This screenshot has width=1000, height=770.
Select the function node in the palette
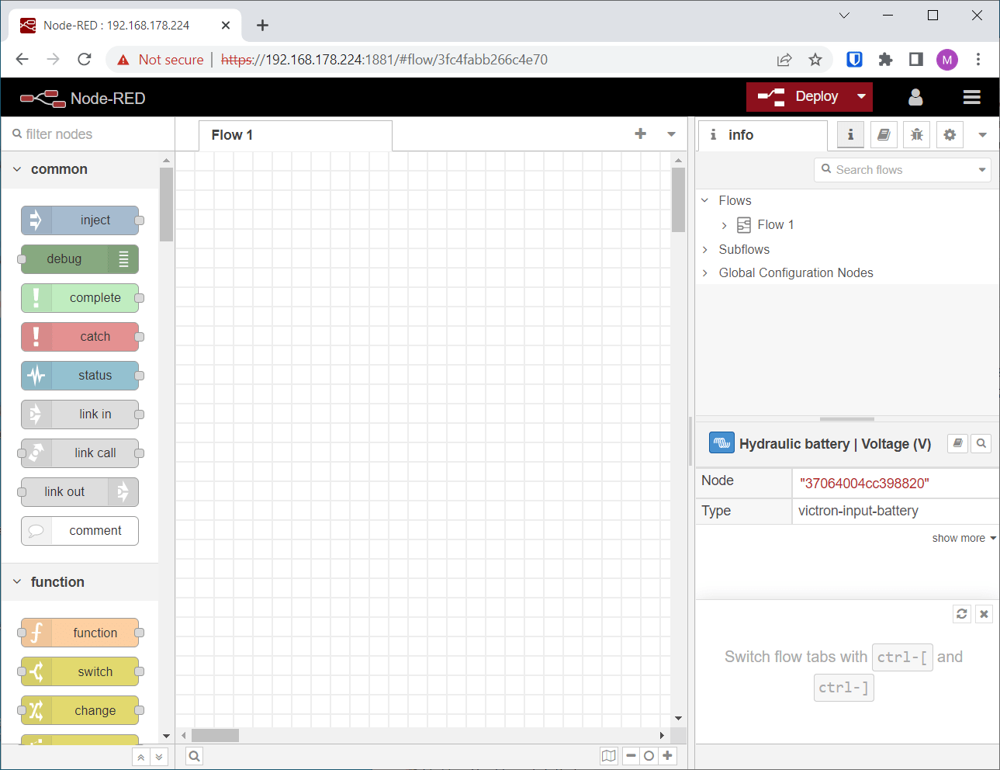click(80, 633)
